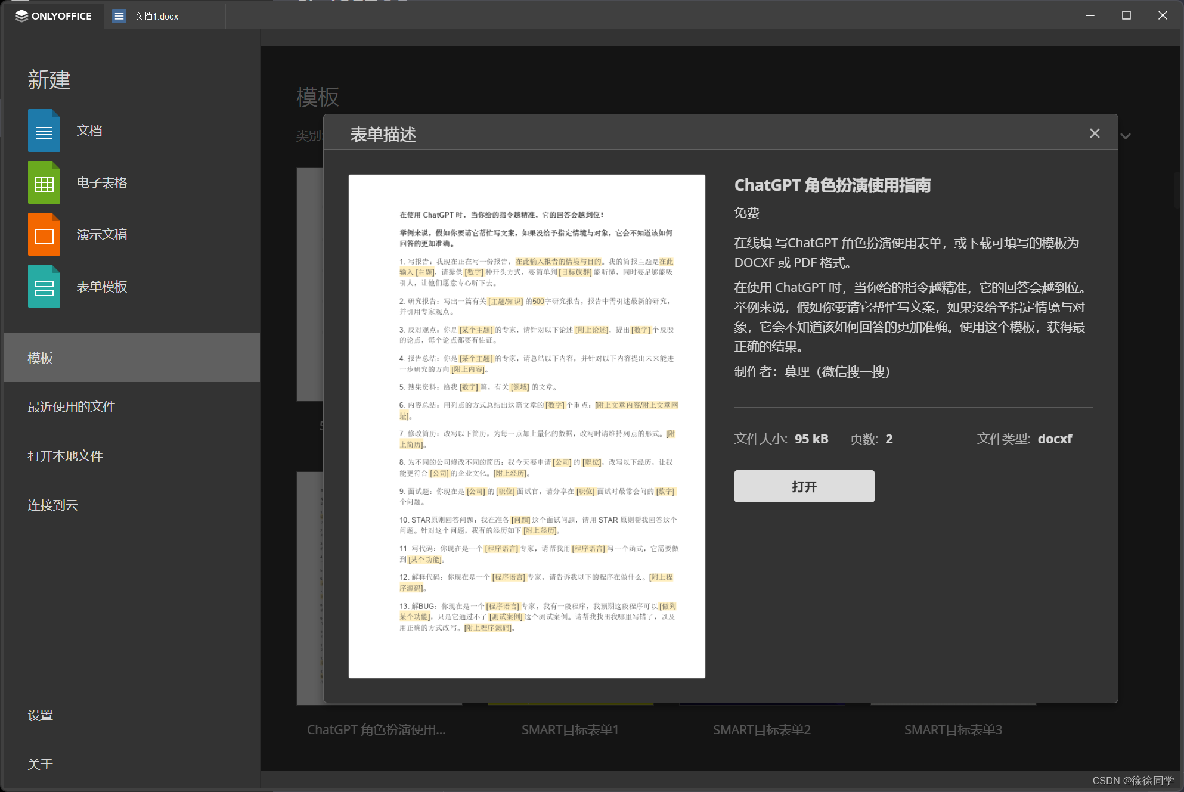The width and height of the screenshot is (1184, 792).
Task: Select the ChatGPT 角色扮演使用... template caption
Action: [376, 729]
